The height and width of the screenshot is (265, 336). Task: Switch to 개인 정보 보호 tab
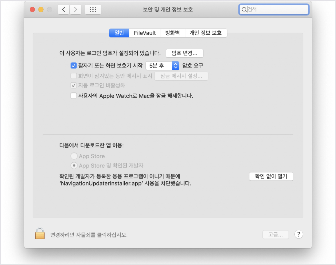[205, 33]
